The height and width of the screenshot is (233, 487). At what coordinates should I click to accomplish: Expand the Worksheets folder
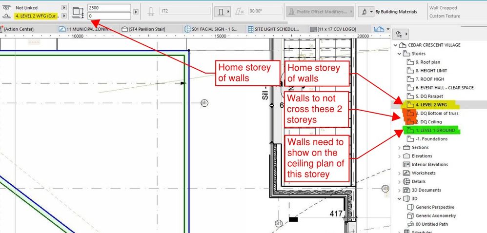(x=400, y=173)
